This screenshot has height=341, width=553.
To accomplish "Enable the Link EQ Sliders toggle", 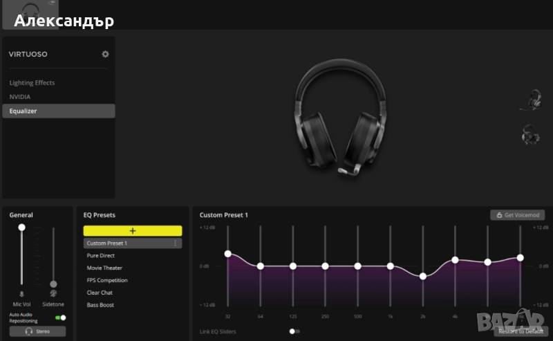I will pyautogui.click(x=294, y=331).
